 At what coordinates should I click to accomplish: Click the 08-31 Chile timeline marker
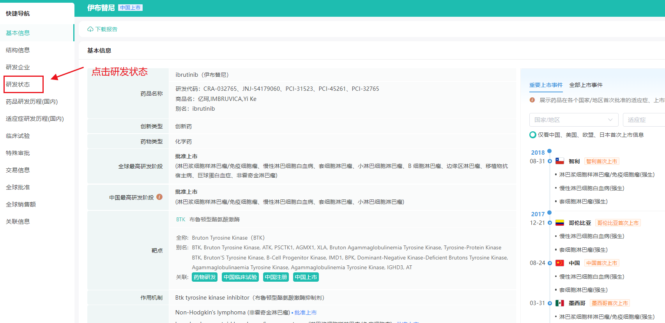point(550,161)
